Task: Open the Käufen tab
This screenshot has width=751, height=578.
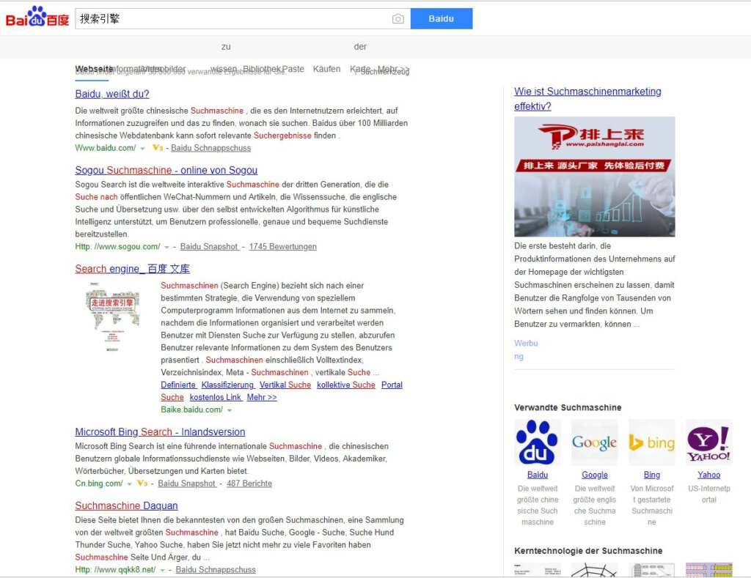Action: [326, 69]
